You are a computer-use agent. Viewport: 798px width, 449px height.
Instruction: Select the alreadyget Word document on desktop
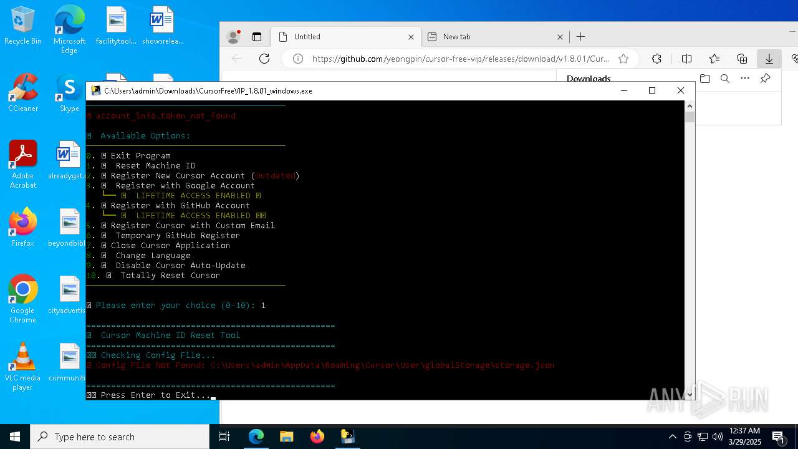[x=67, y=161]
